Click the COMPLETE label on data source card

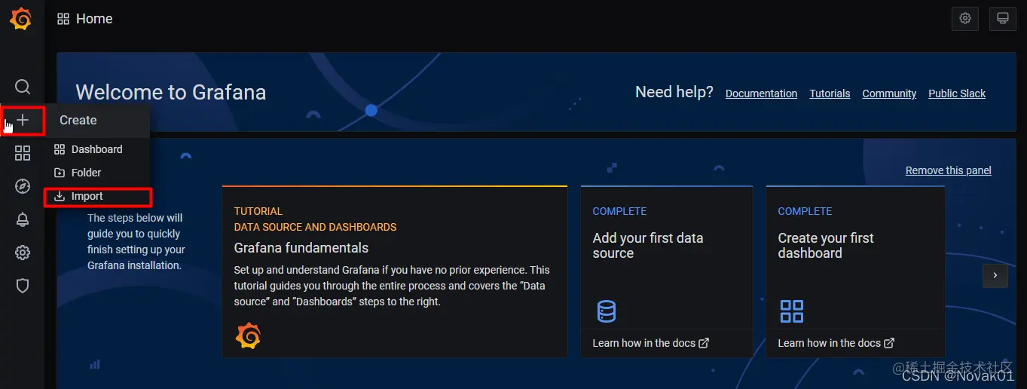coord(619,211)
